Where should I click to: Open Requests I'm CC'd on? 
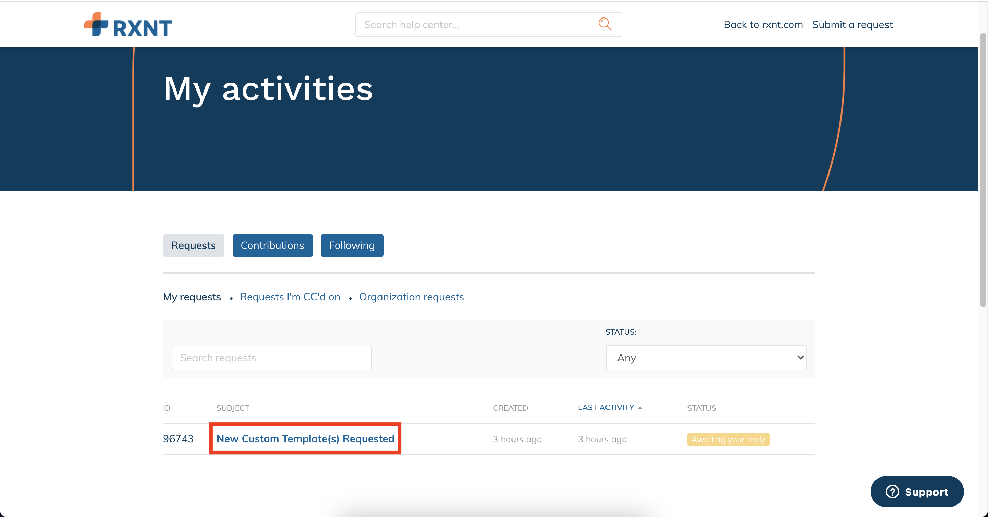(x=290, y=297)
